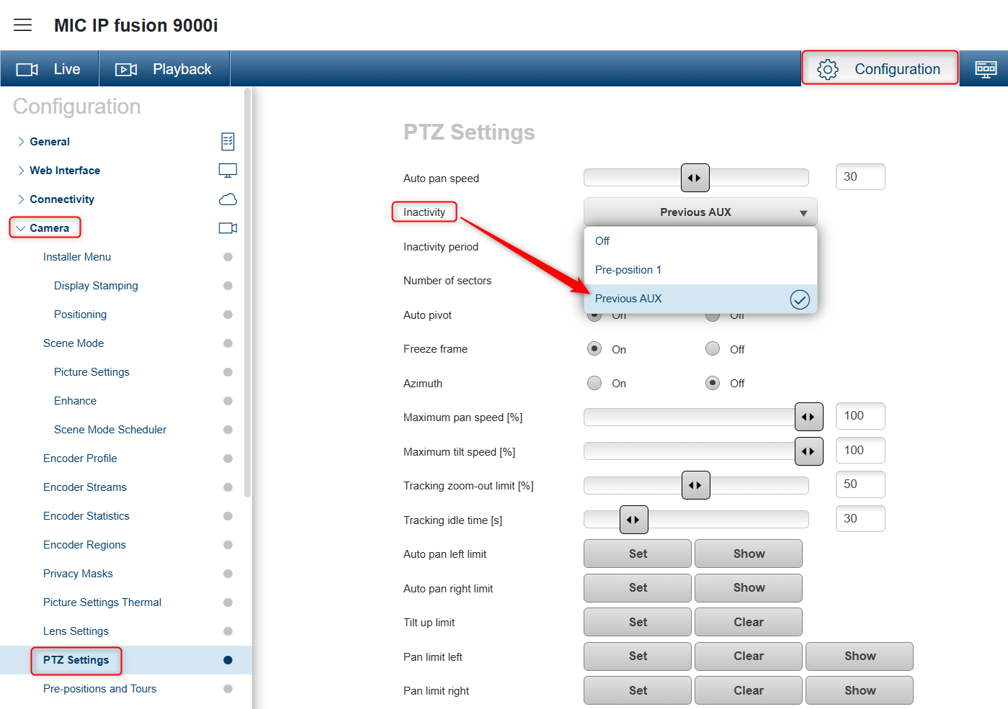Open the Configuration tab
This screenshot has width=1008, height=709.
pos(880,69)
